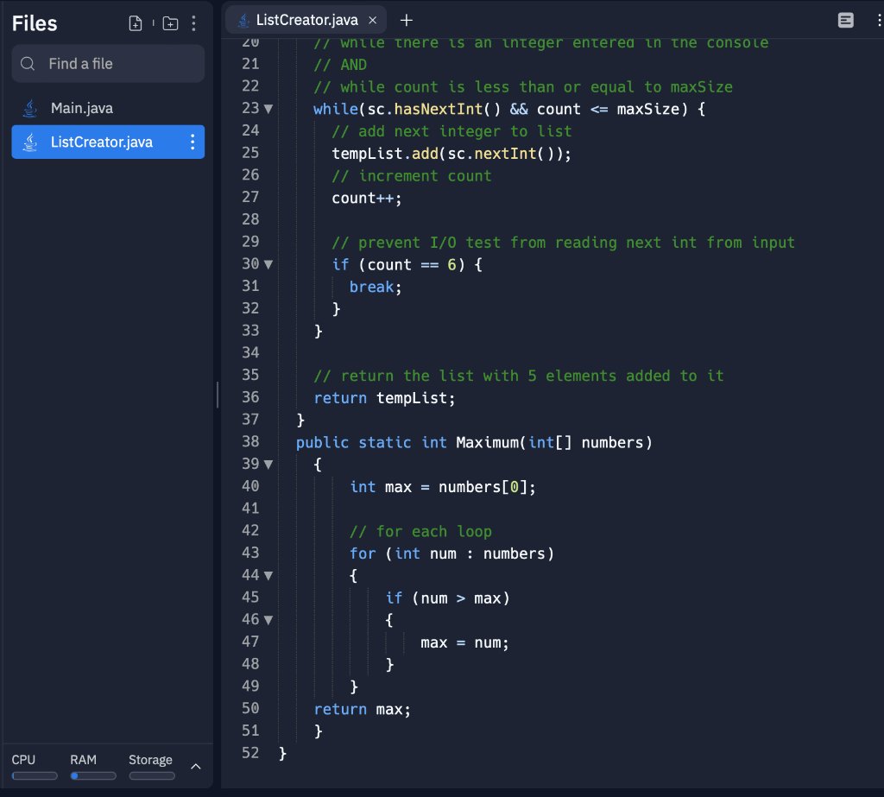The height and width of the screenshot is (797, 884).
Task: Click 'Maximum' in the method signature
Action: pos(487,443)
